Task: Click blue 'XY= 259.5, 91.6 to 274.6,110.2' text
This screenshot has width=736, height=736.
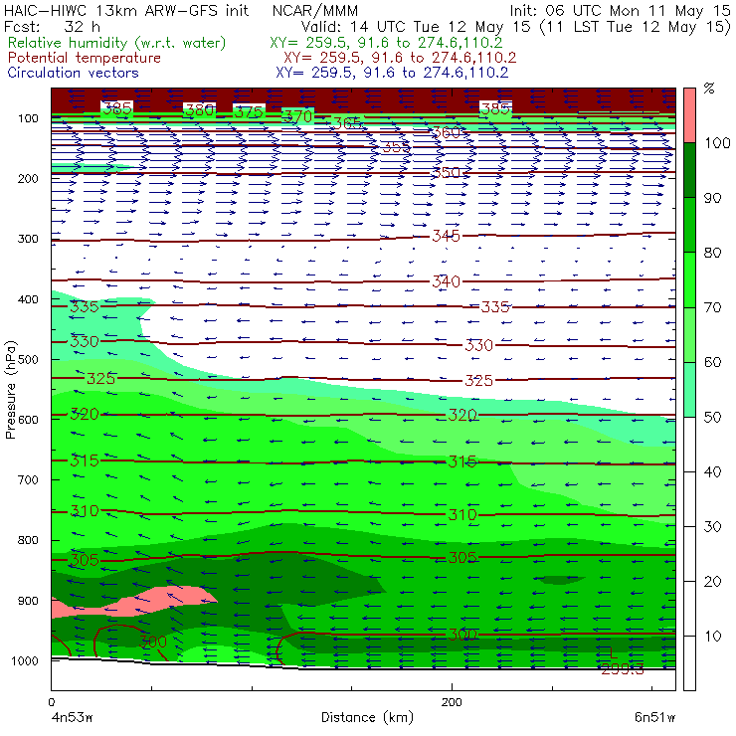Action: (x=392, y=73)
